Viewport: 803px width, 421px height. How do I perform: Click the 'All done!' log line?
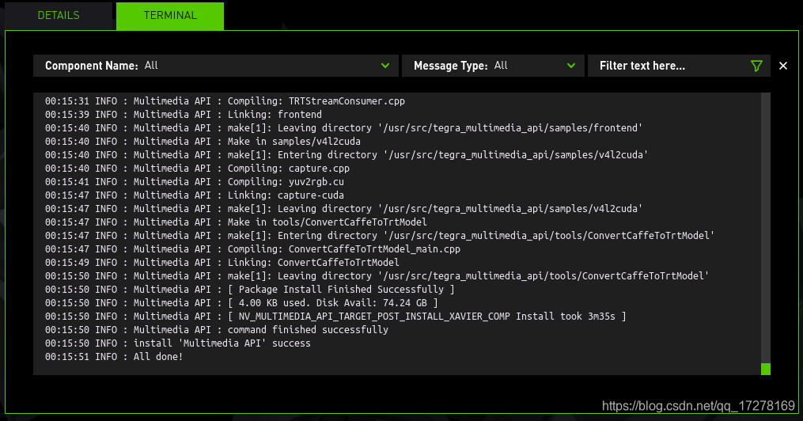pyautogui.click(x=114, y=356)
